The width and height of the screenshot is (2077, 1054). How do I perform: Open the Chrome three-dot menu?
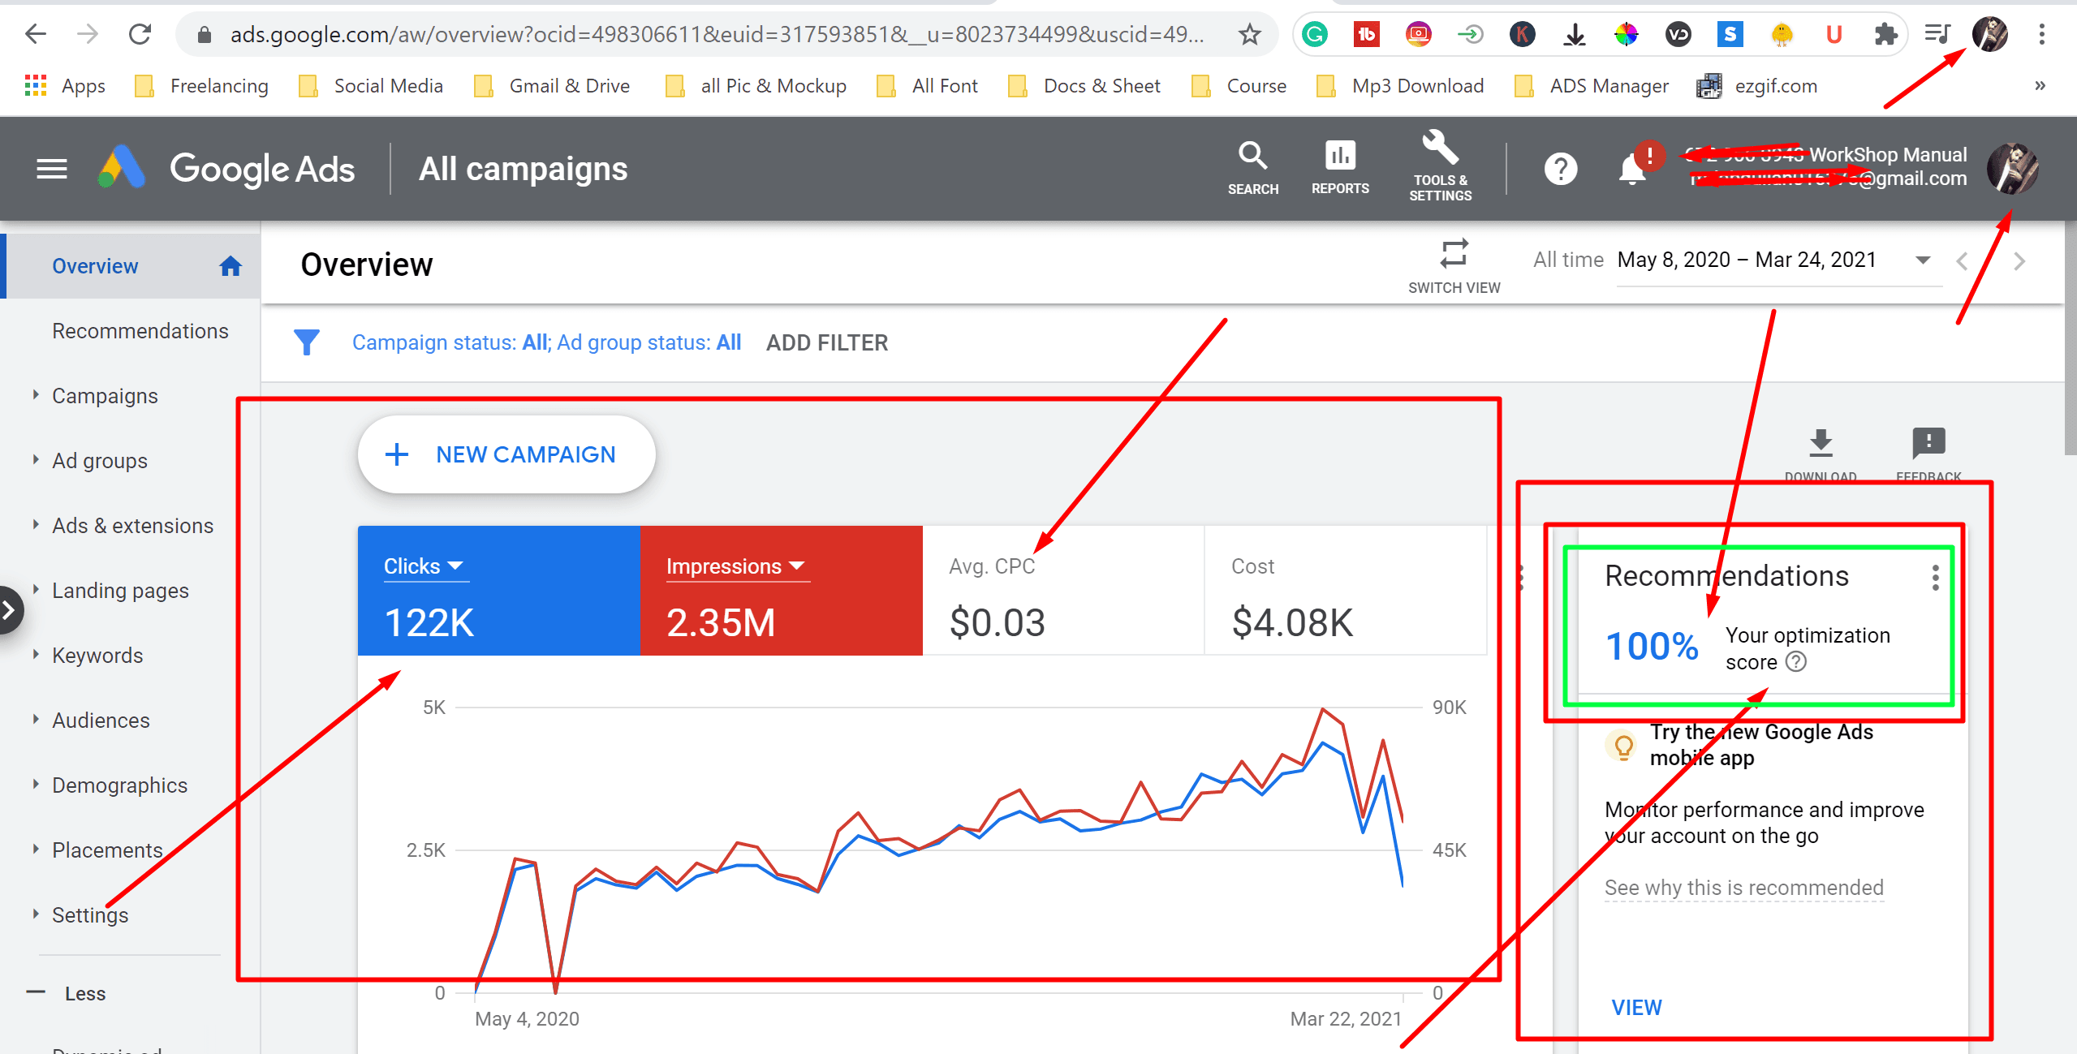point(2041,34)
